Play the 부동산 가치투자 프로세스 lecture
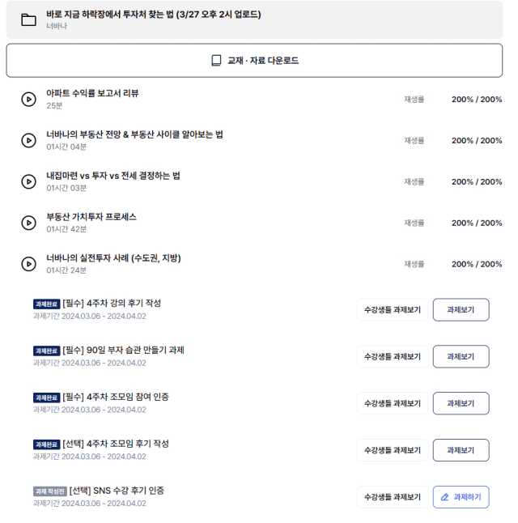The width and height of the screenshot is (518, 523). [28, 223]
